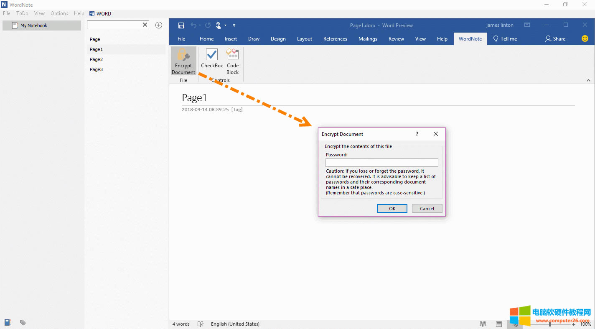Image resolution: width=595 pixels, height=329 pixels.
Task: Open the touch/mouse mode dropdown arrow
Action: pyautogui.click(x=226, y=26)
